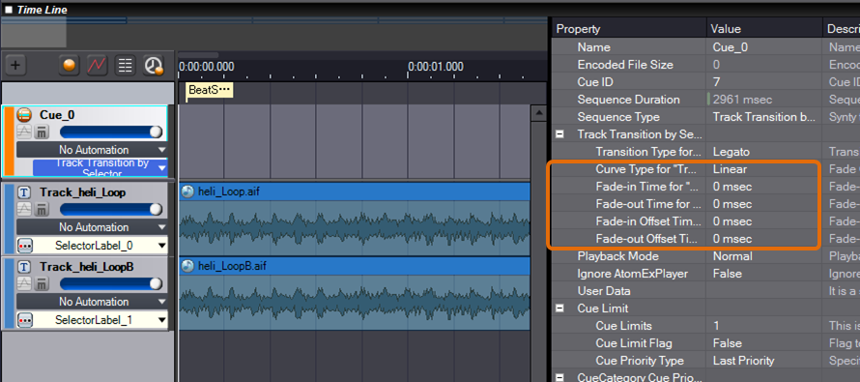860x382 pixels.
Task: Open Track_heli_Loop No Automation dropdown
Action: click(x=92, y=227)
